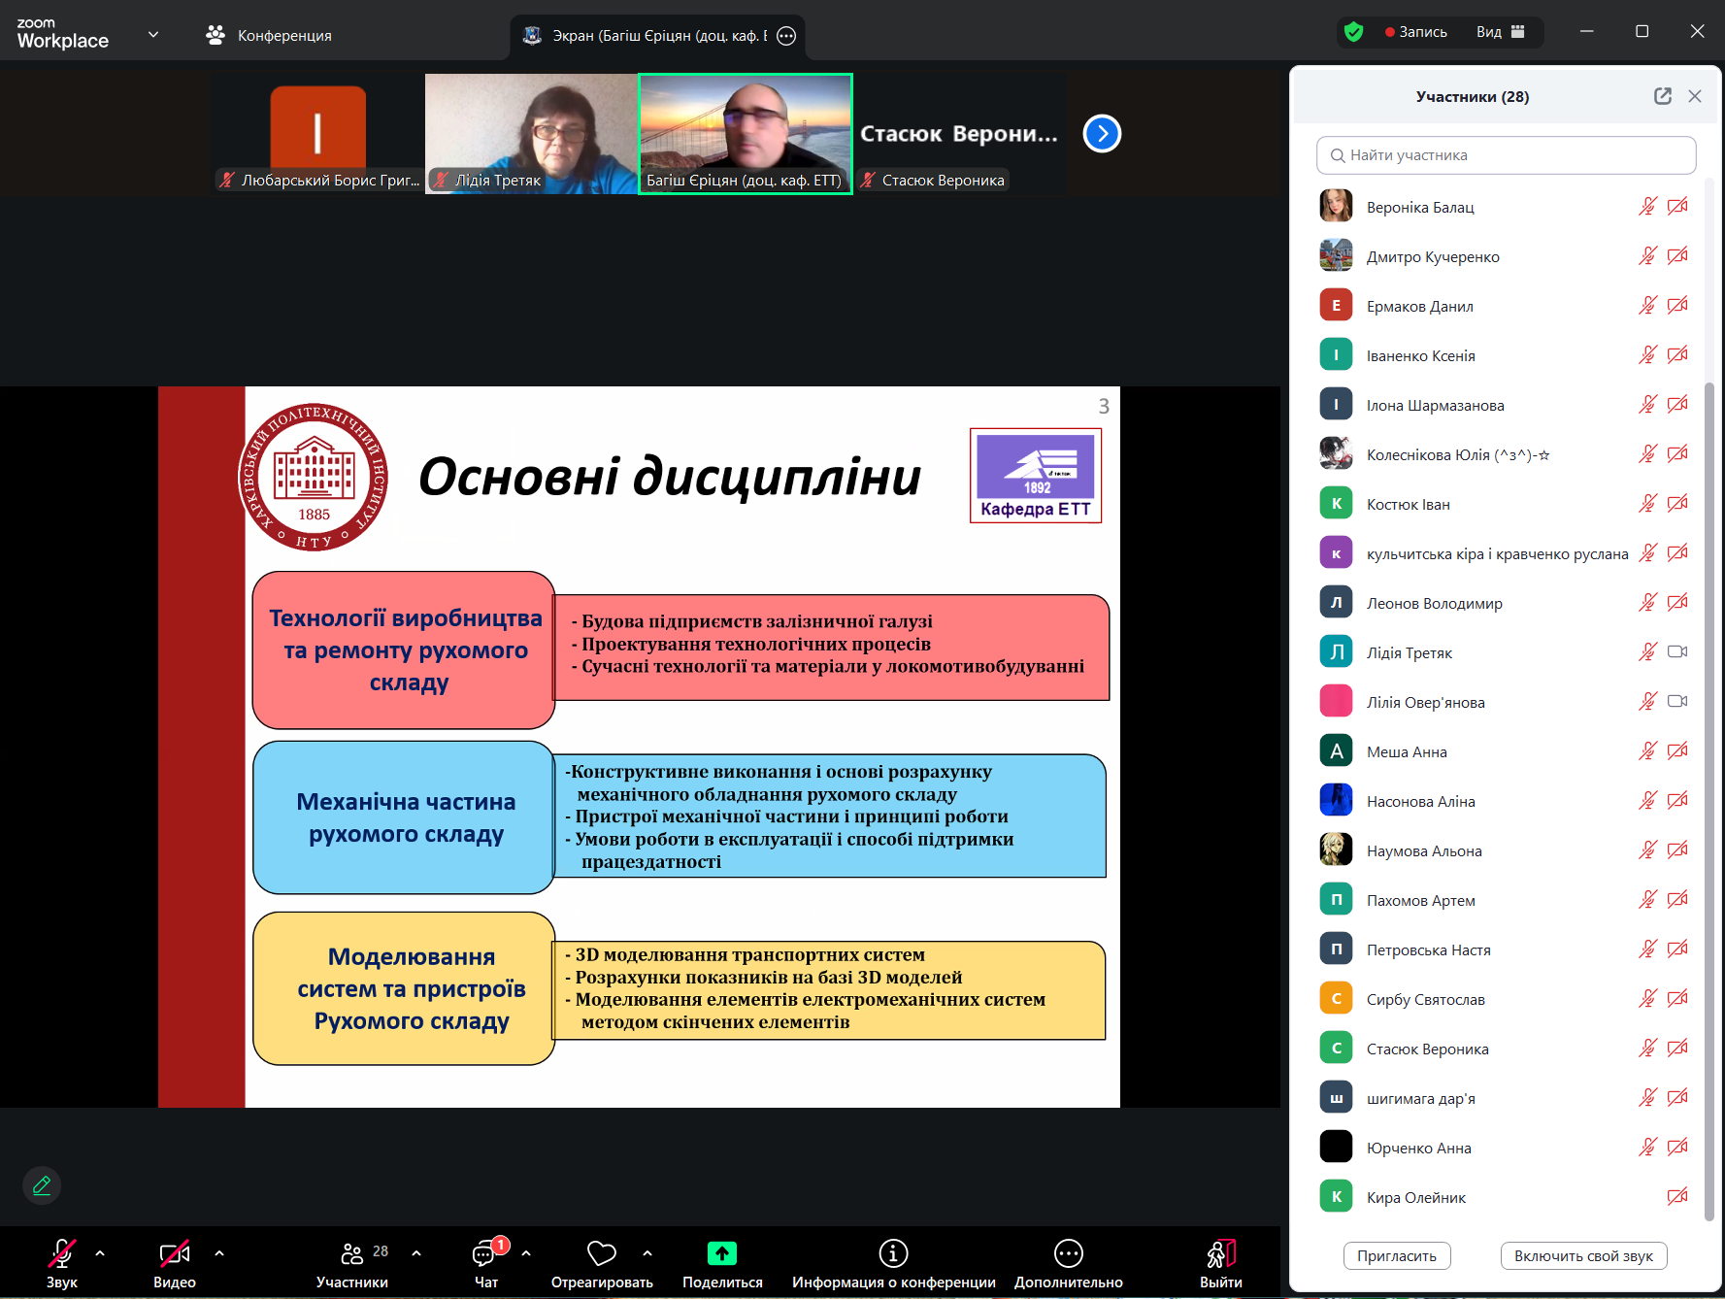Click the Включить свой звук button
This screenshot has height=1299, width=1725.
[1582, 1256]
